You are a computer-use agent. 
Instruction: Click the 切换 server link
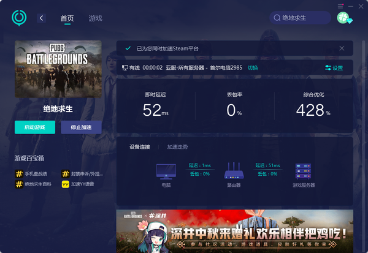pos(253,68)
